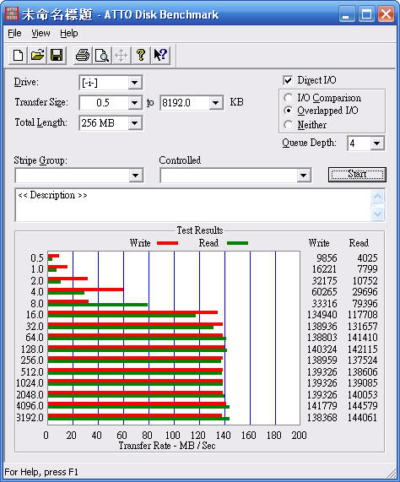The width and height of the screenshot is (400, 482).
Task: Close the ATTO Disk Benchmark window
Action: coord(386,14)
